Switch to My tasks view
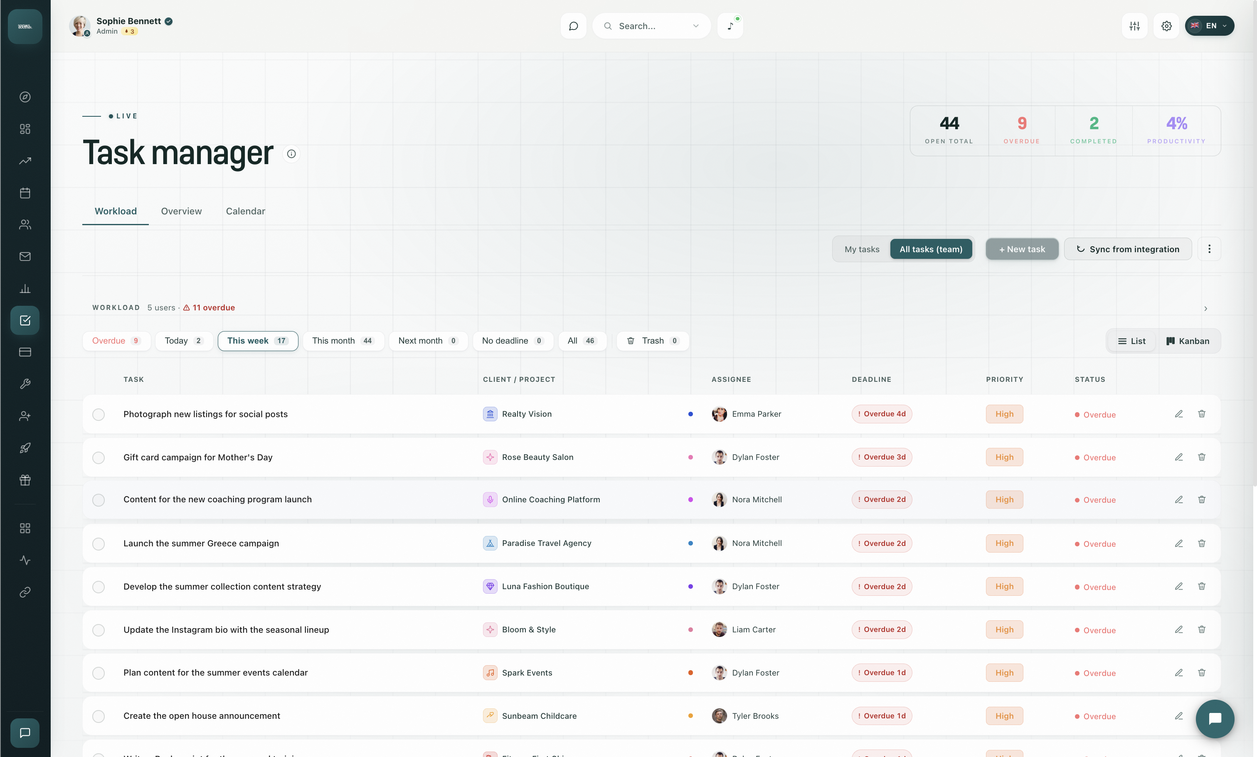 click(862, 249)
